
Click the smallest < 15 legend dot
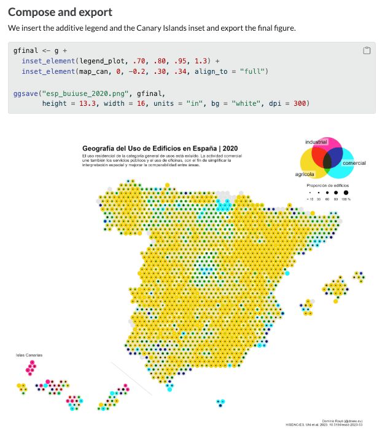310,193
